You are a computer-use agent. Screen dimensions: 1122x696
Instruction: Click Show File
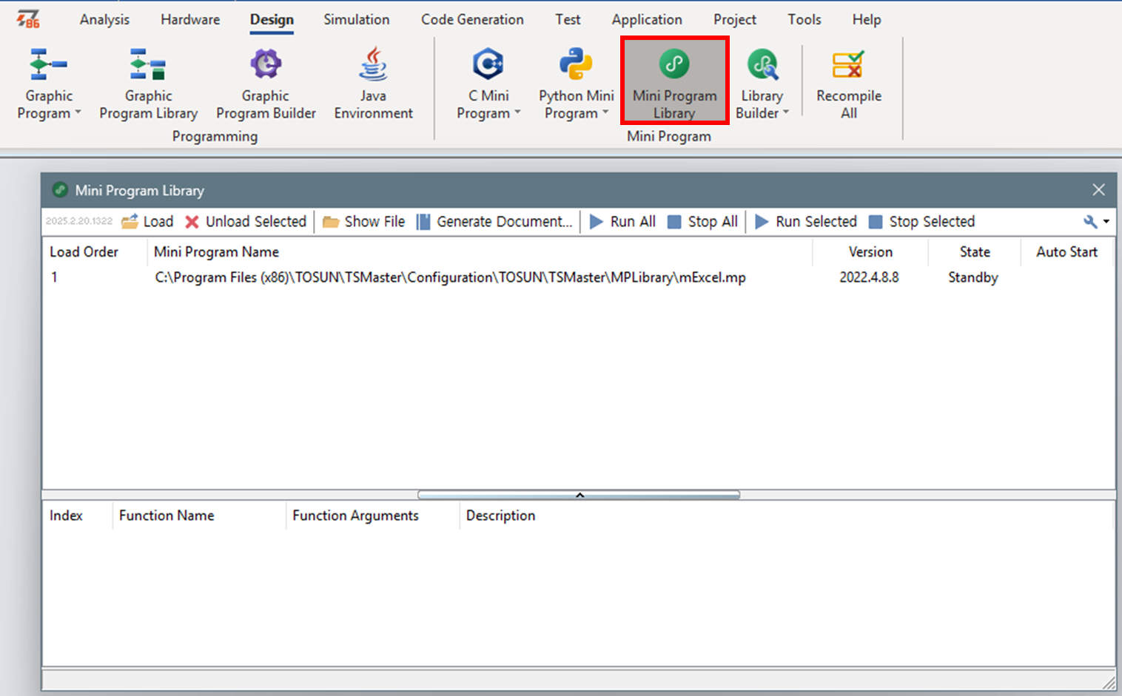(x=363, y=221)
